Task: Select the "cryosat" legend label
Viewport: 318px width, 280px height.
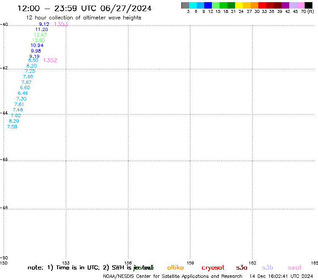Action: click(213, 268)
